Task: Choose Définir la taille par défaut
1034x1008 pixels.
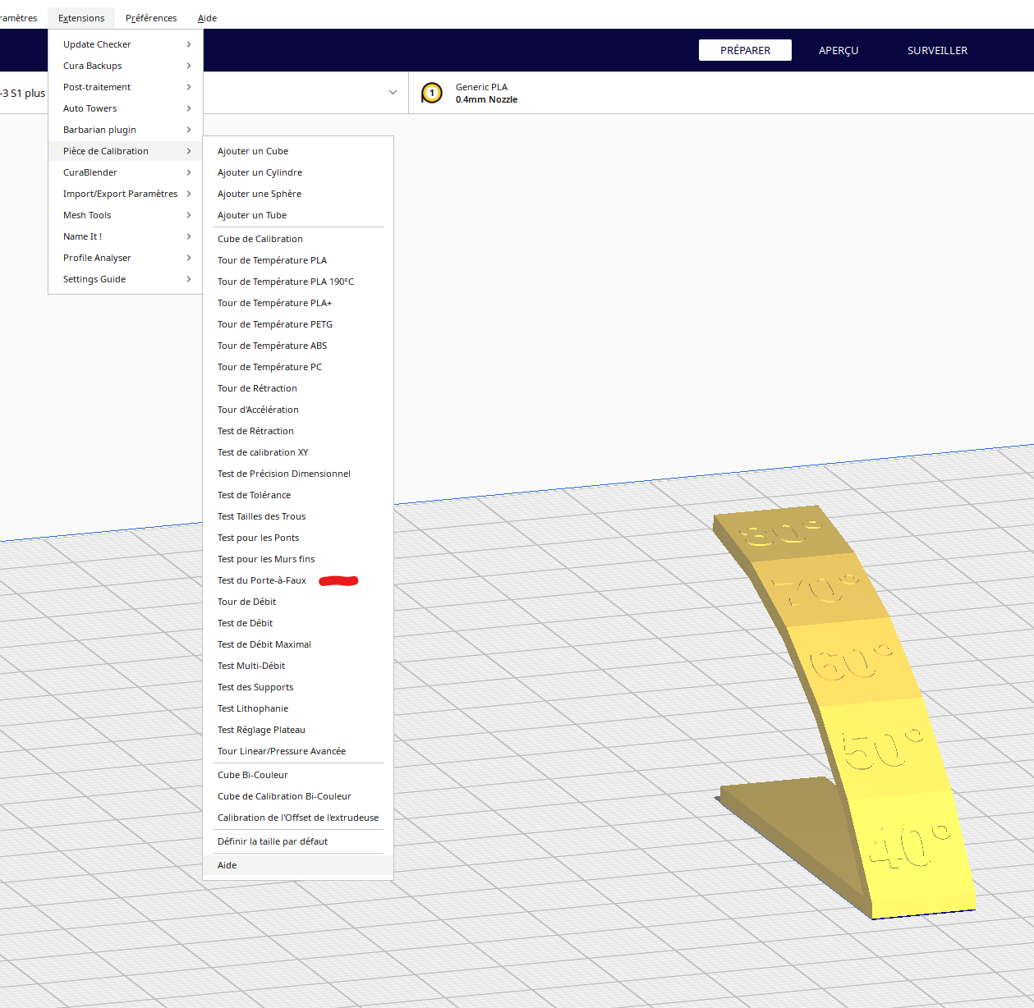Action: point(298,841)
